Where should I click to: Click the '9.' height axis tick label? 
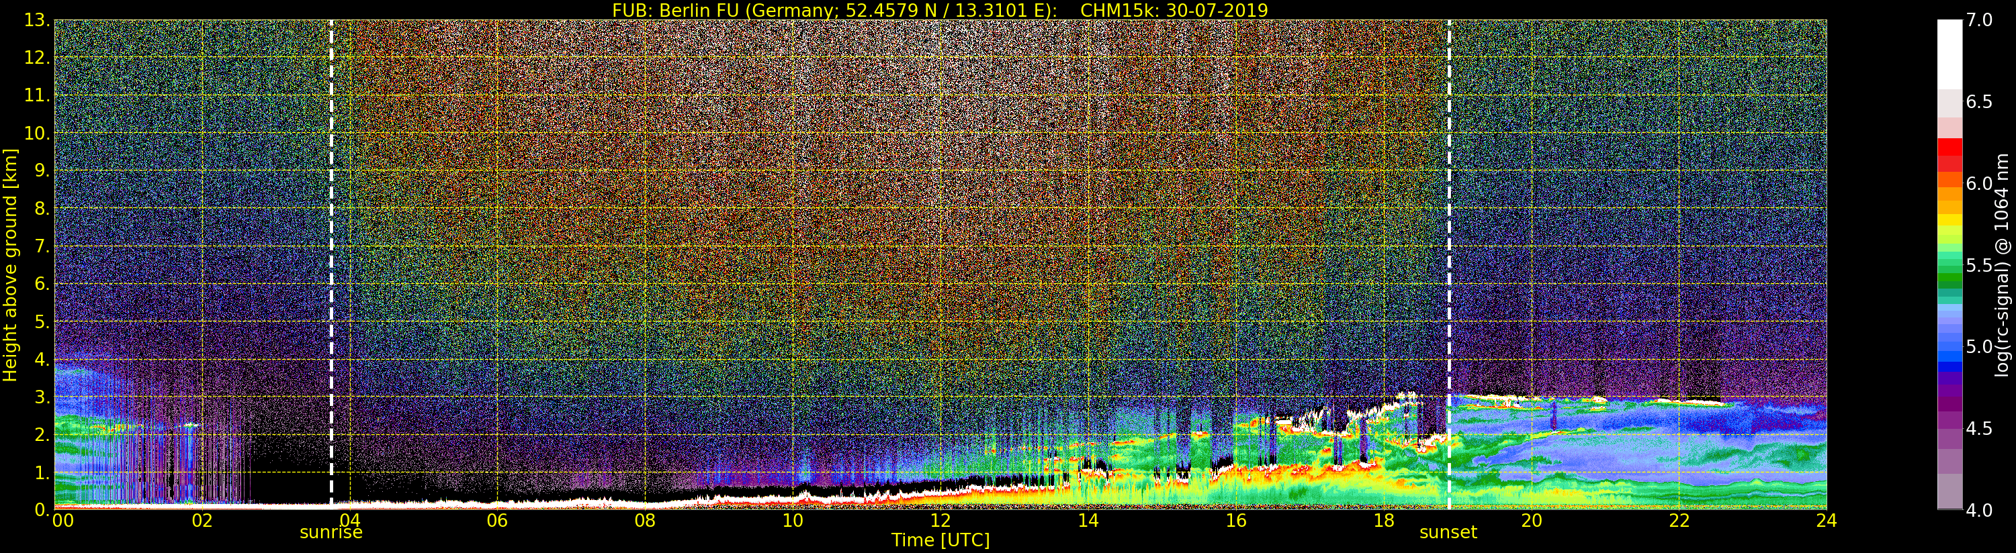pos(42,170)
